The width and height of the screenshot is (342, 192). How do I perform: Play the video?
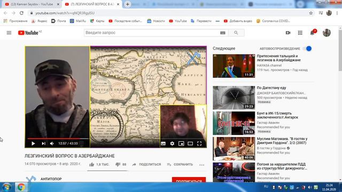tap(33, 143)
